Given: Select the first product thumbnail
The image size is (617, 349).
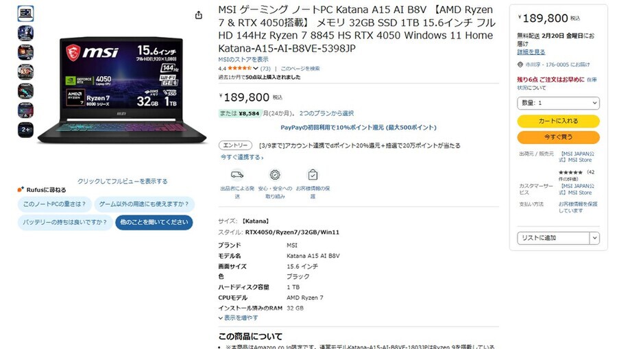Looking at the screenshot, I should (x=25, y=14).
